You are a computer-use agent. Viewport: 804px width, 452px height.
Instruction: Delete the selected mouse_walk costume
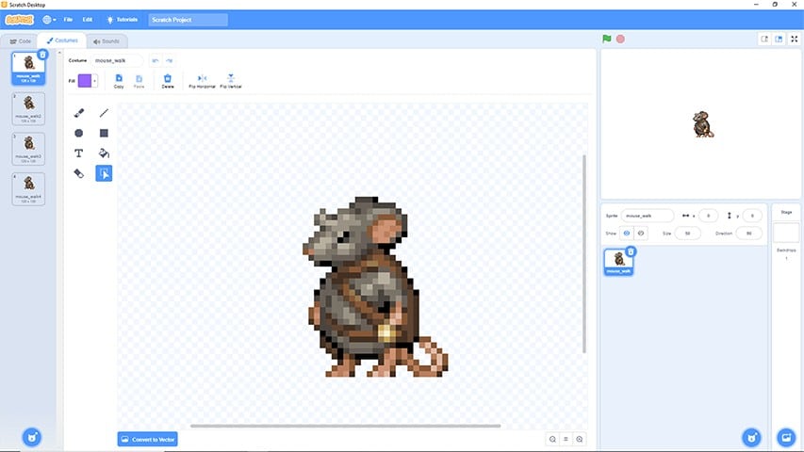click(x=42, y=55)
